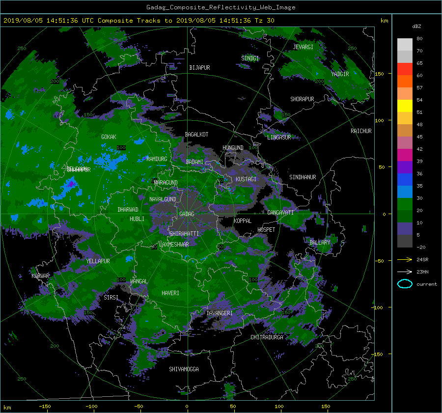Click the HUNGUND city label
Viewport: 442px width, 413px height.
(233, 148)
